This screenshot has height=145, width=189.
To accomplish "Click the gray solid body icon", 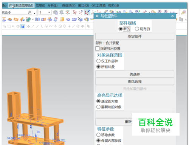I will pyautogui.click(x=181, y=20).
